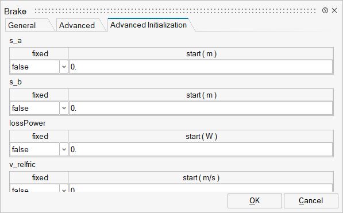
Task: Expand the s_b fixed dropdown arrow
Action: (x=64, y=109)
